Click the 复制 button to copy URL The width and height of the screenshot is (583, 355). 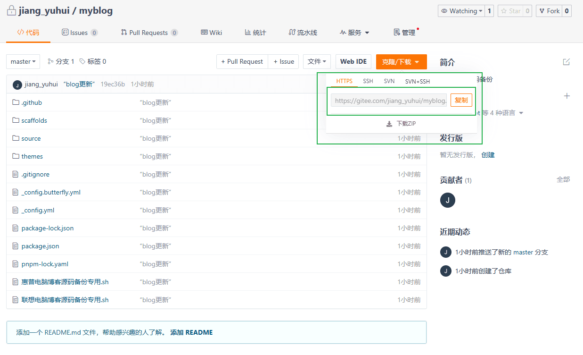click(x=461, y=100)
